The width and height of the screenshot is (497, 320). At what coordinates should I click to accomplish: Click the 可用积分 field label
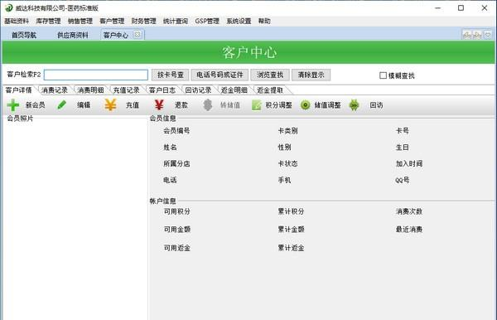(176, 211)
